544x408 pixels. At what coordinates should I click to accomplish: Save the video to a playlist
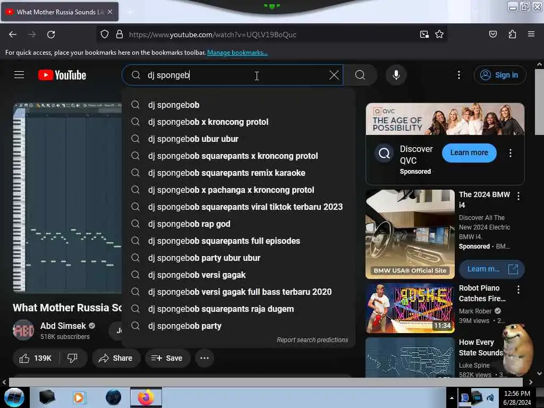pos(167,358)
